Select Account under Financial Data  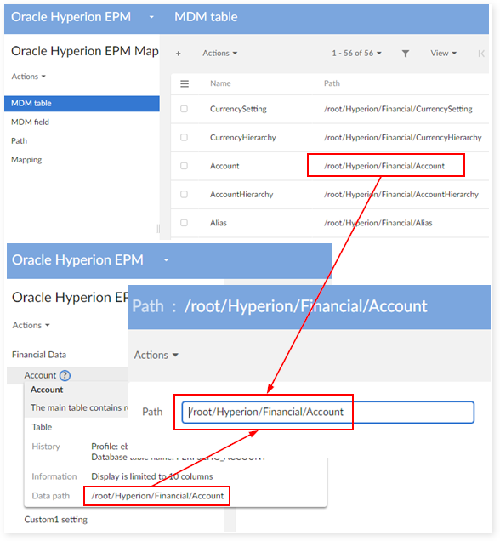40,375
